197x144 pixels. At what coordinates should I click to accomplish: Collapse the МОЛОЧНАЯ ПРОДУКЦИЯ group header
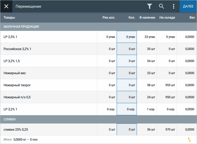tap(98, 27)
